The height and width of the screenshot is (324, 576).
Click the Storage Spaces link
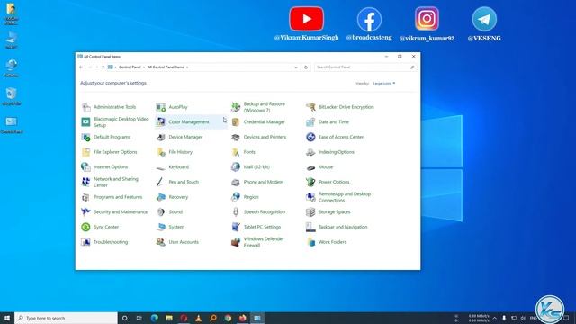pyautogui.click(x=334, y=212)
